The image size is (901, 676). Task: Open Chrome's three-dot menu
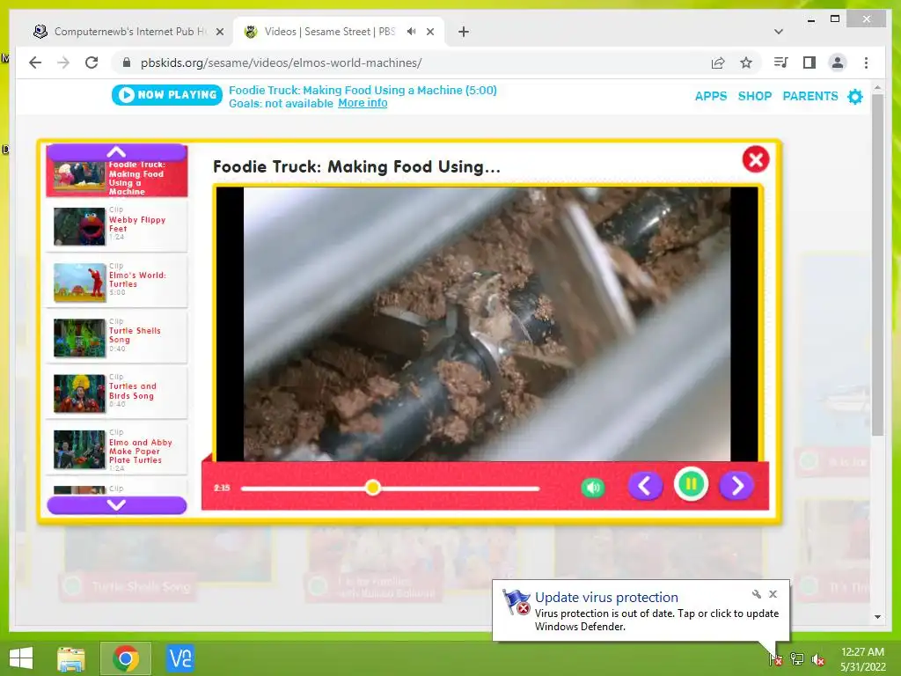[866, 62]
